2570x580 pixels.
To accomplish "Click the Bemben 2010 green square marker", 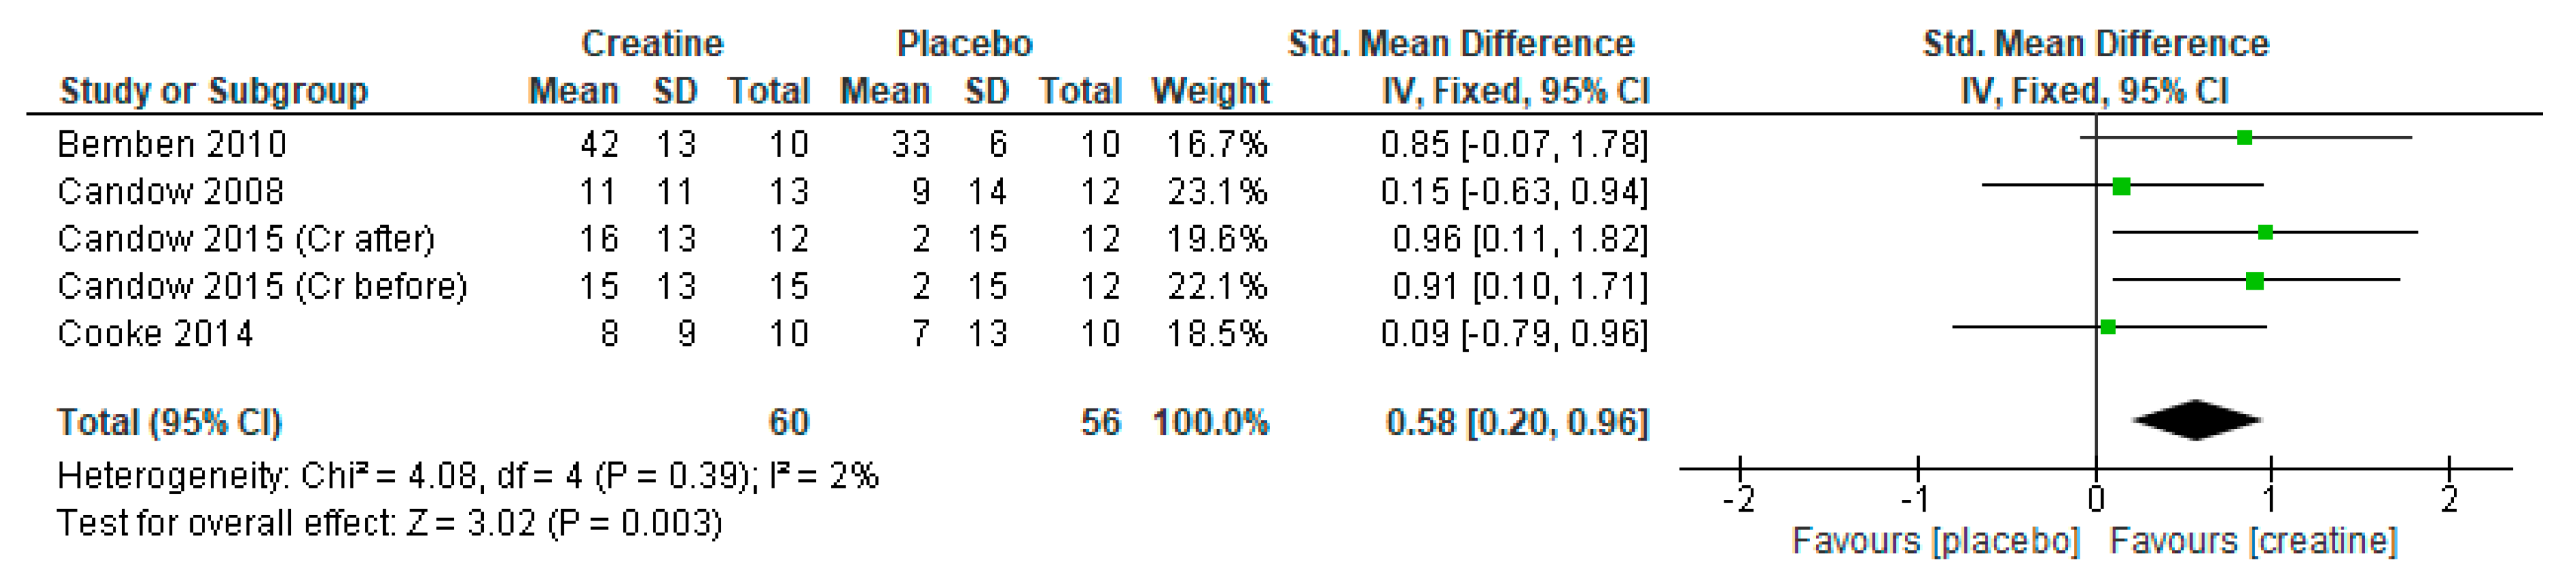I will (x=2244, y=138).
